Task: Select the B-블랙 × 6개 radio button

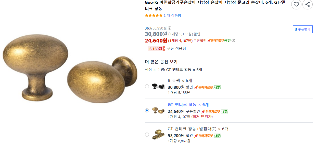Action: pyautogui.click(x=147, y=86)
